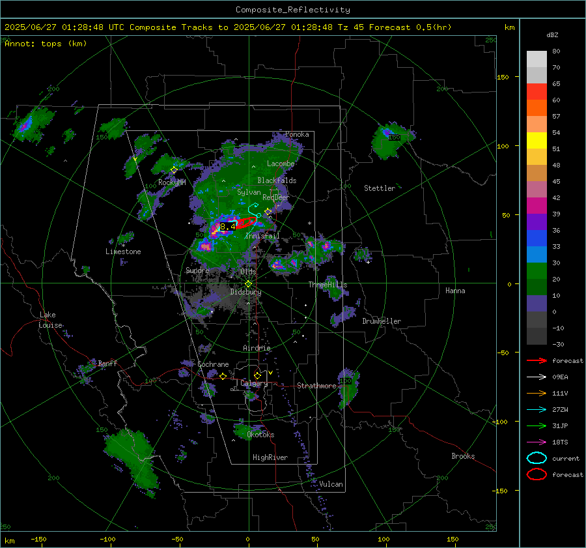This screenshot has width=586, height=548.
Task: Click the yellow diamond marker at Calgary
Action: click(257, 375)
